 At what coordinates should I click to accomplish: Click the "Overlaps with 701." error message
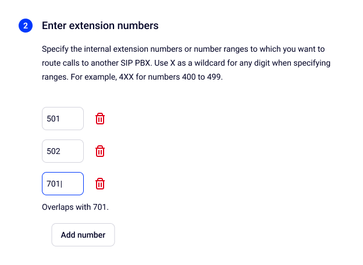pyautogui.click(x=76, y=207)
